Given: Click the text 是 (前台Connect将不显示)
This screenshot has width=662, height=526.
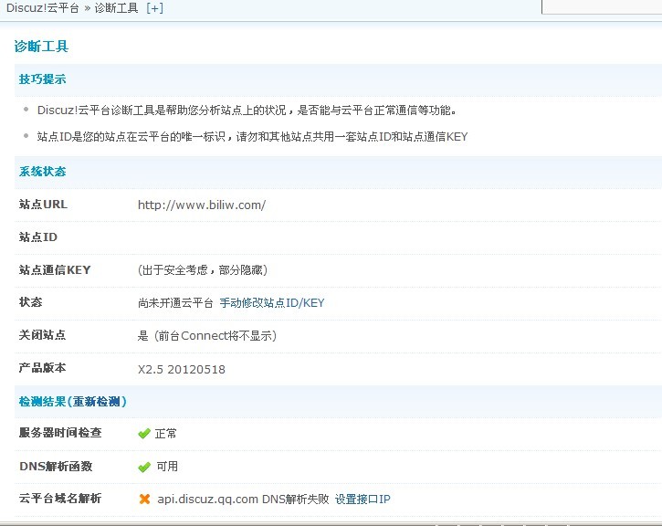Looking at the screenshot, I should [x=207, y=336].
